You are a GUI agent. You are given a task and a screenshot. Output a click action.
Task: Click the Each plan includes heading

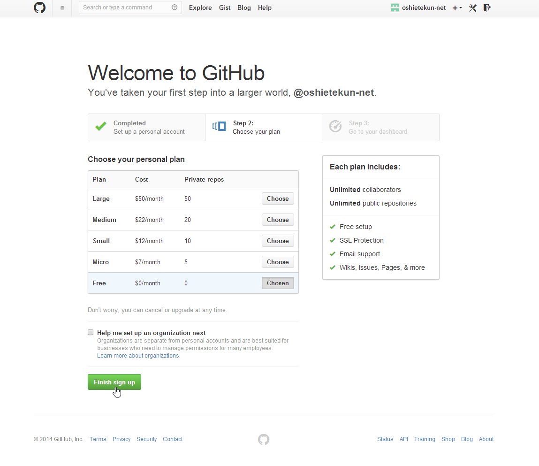point(364,167)
